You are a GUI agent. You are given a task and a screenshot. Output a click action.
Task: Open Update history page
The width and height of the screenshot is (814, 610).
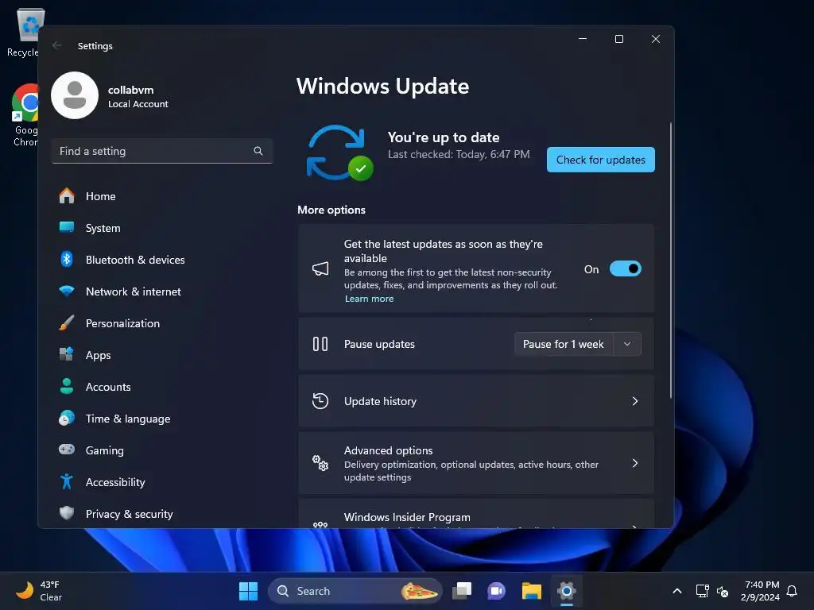pos(476,401)
